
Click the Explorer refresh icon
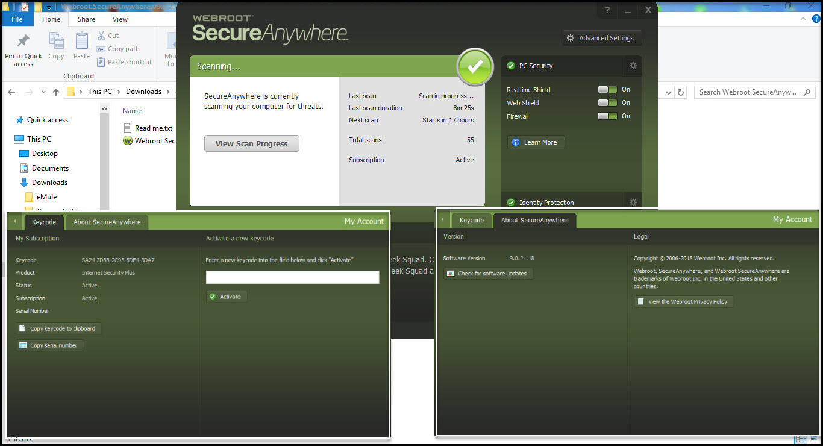(x=681, y=92)
